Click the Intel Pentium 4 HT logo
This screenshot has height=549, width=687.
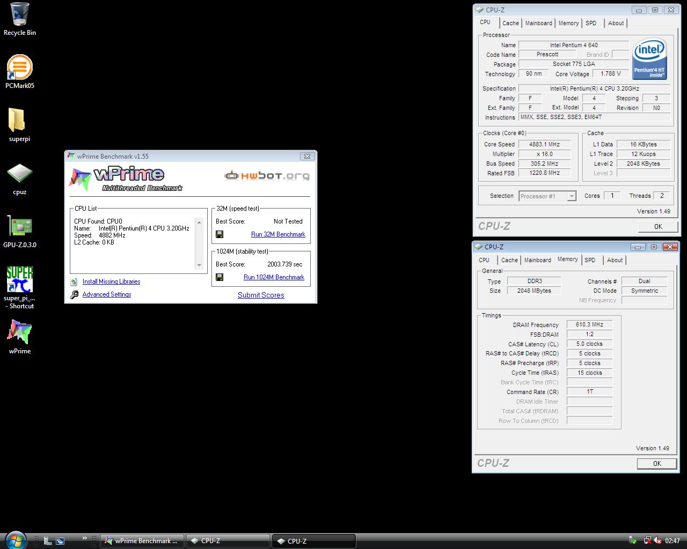[649, 58]
